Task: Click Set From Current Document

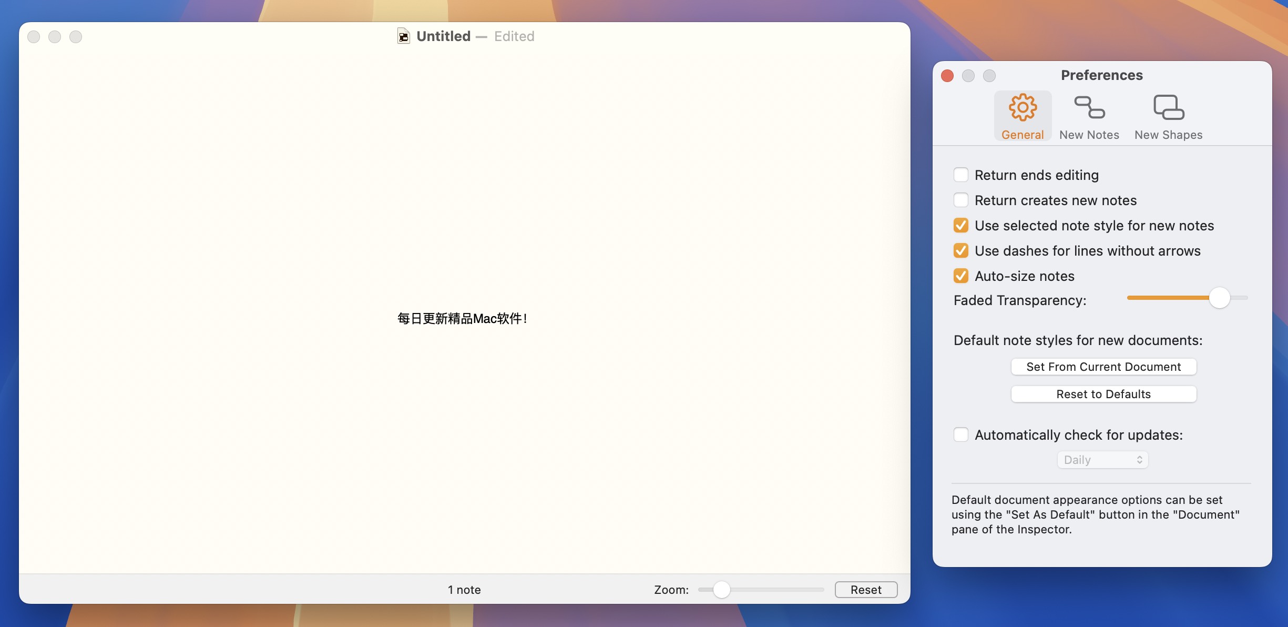Action: click(1103, 367)
